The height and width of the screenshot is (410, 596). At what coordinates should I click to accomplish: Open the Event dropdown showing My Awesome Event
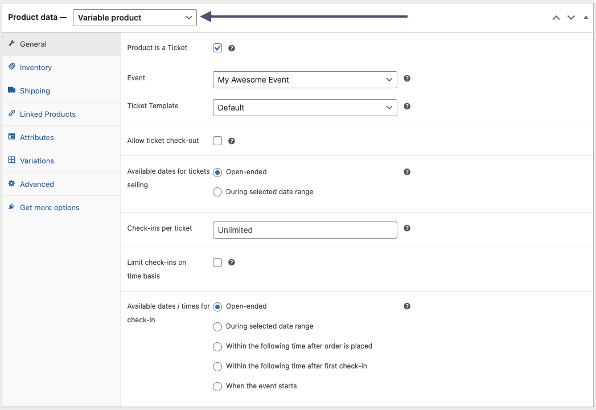click(305, 80)
